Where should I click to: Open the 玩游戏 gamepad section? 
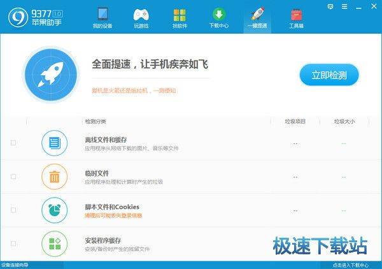click(141, 18)
